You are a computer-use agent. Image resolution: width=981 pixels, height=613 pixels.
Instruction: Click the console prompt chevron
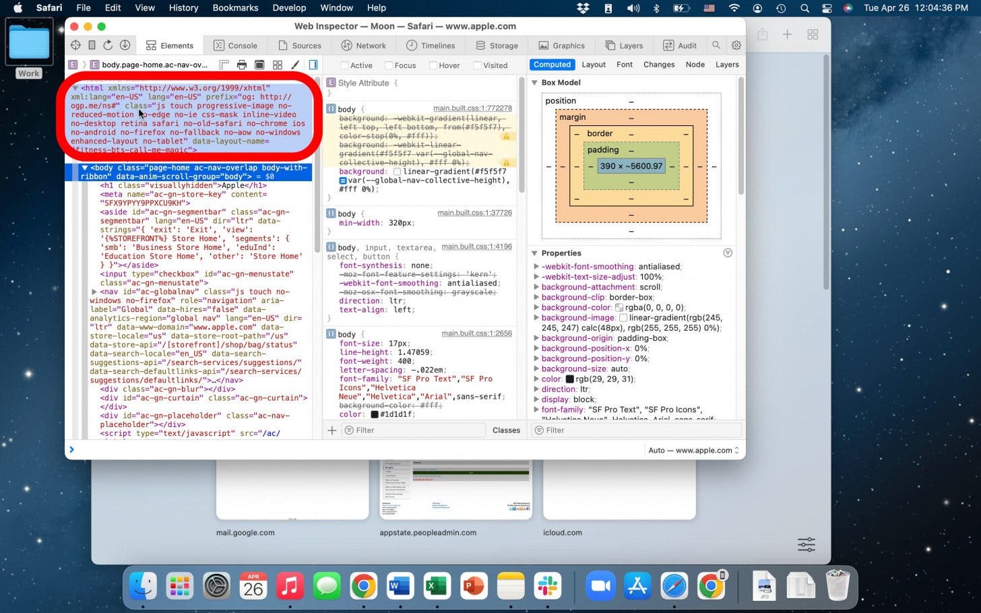[x=71, y=449]
